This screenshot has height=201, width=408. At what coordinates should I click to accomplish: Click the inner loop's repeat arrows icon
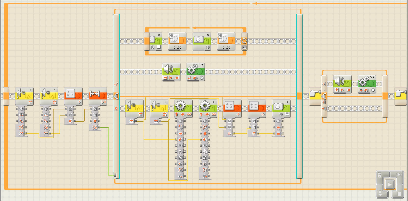244,41
